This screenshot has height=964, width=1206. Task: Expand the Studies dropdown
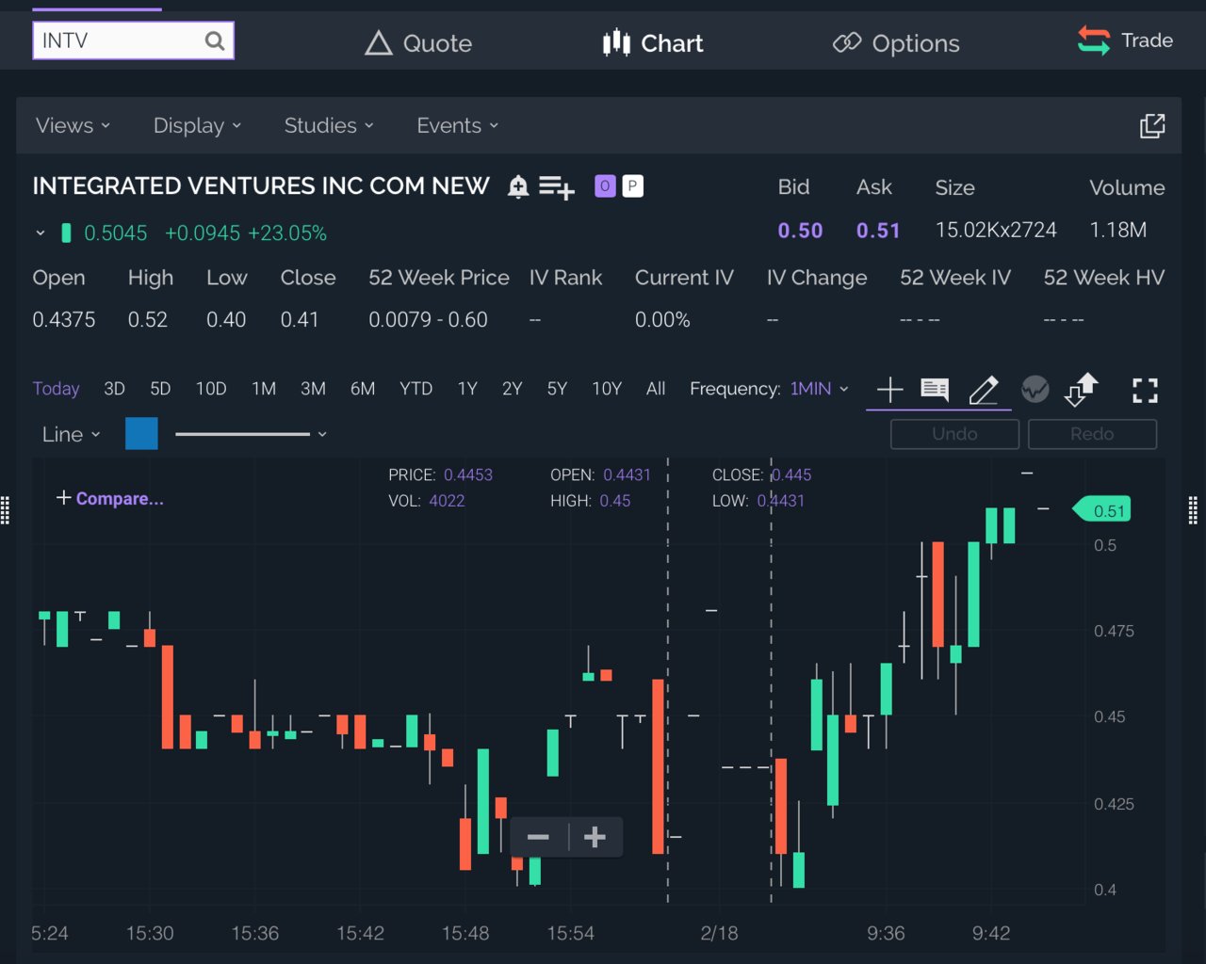click(330, 125)
